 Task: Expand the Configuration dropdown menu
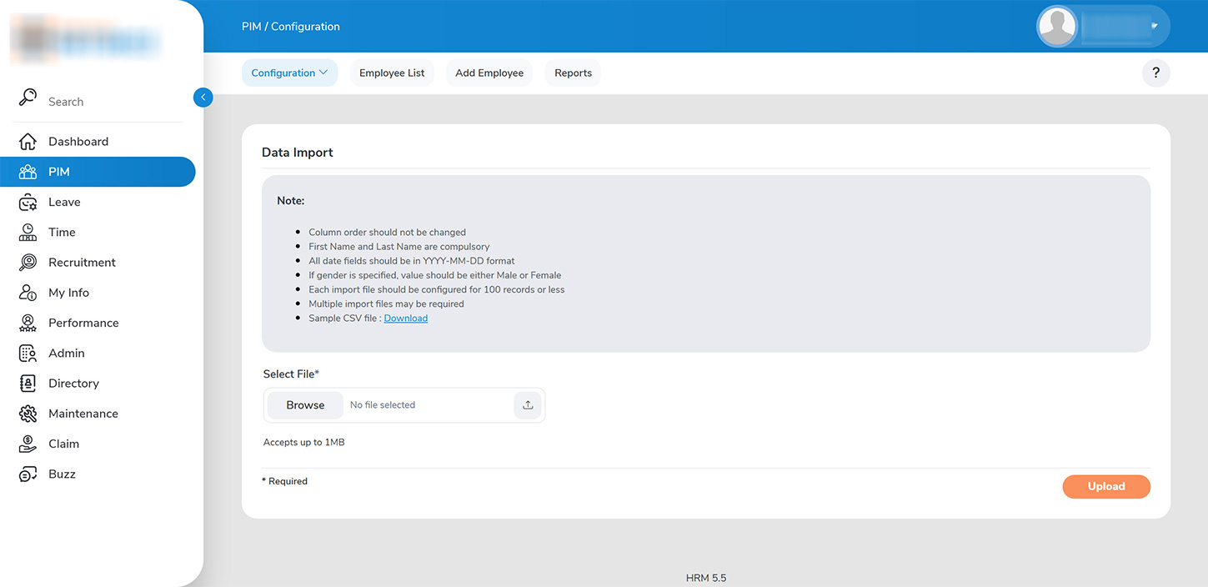click(289, 73)
